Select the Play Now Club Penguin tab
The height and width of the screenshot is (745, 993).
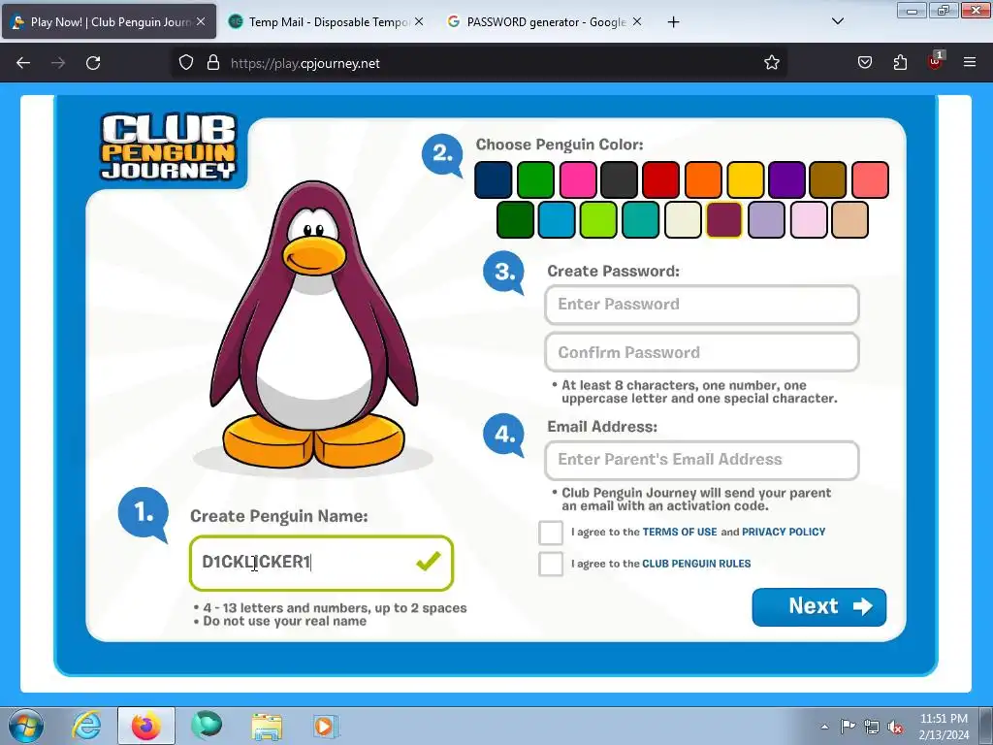(110, 22)
